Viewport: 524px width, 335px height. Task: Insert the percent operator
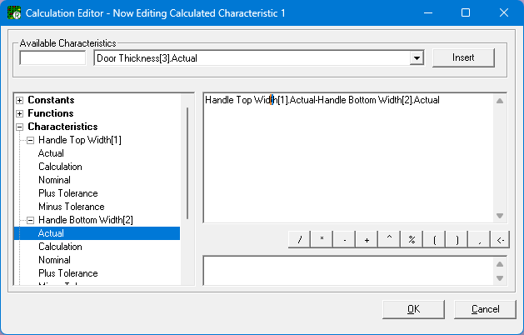(412, 239)
